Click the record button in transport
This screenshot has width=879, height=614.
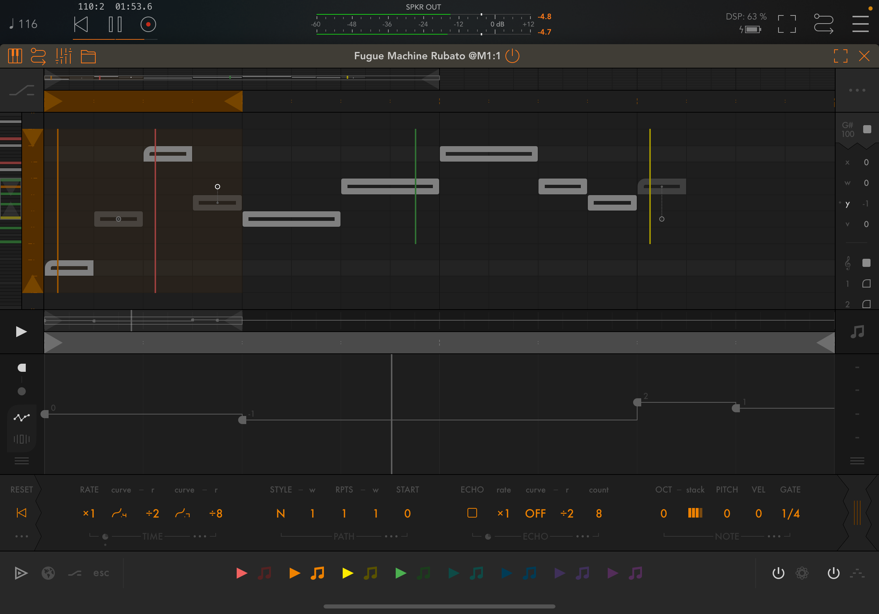(x=148, y=25)
